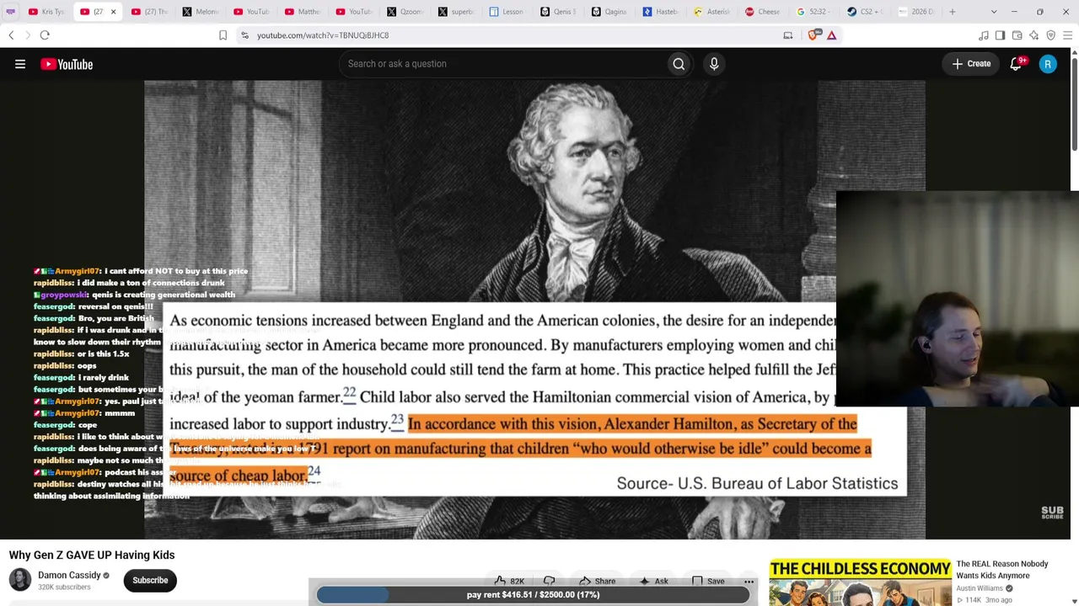
Task: Open The Childless Economy video thumbnail
Action: point(860,582)
